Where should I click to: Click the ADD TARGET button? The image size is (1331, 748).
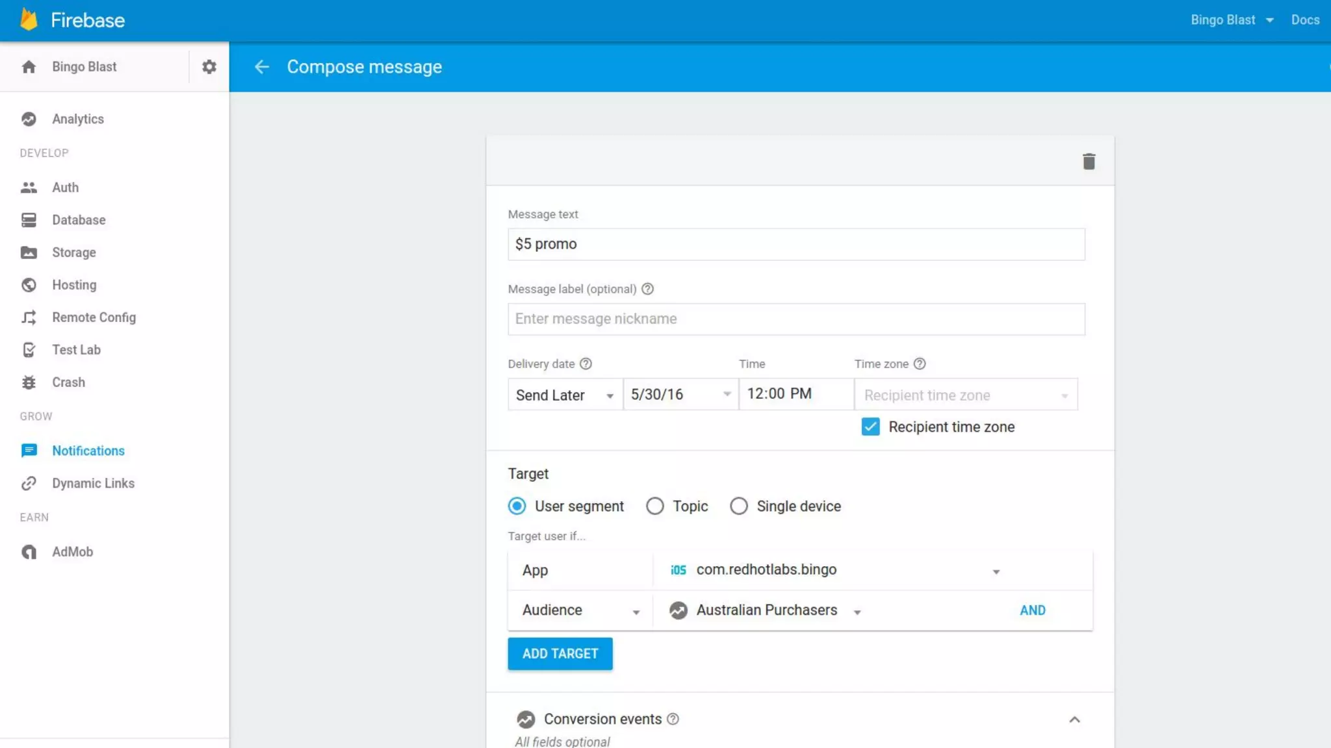pyautogui.click(x=560, y=653)
